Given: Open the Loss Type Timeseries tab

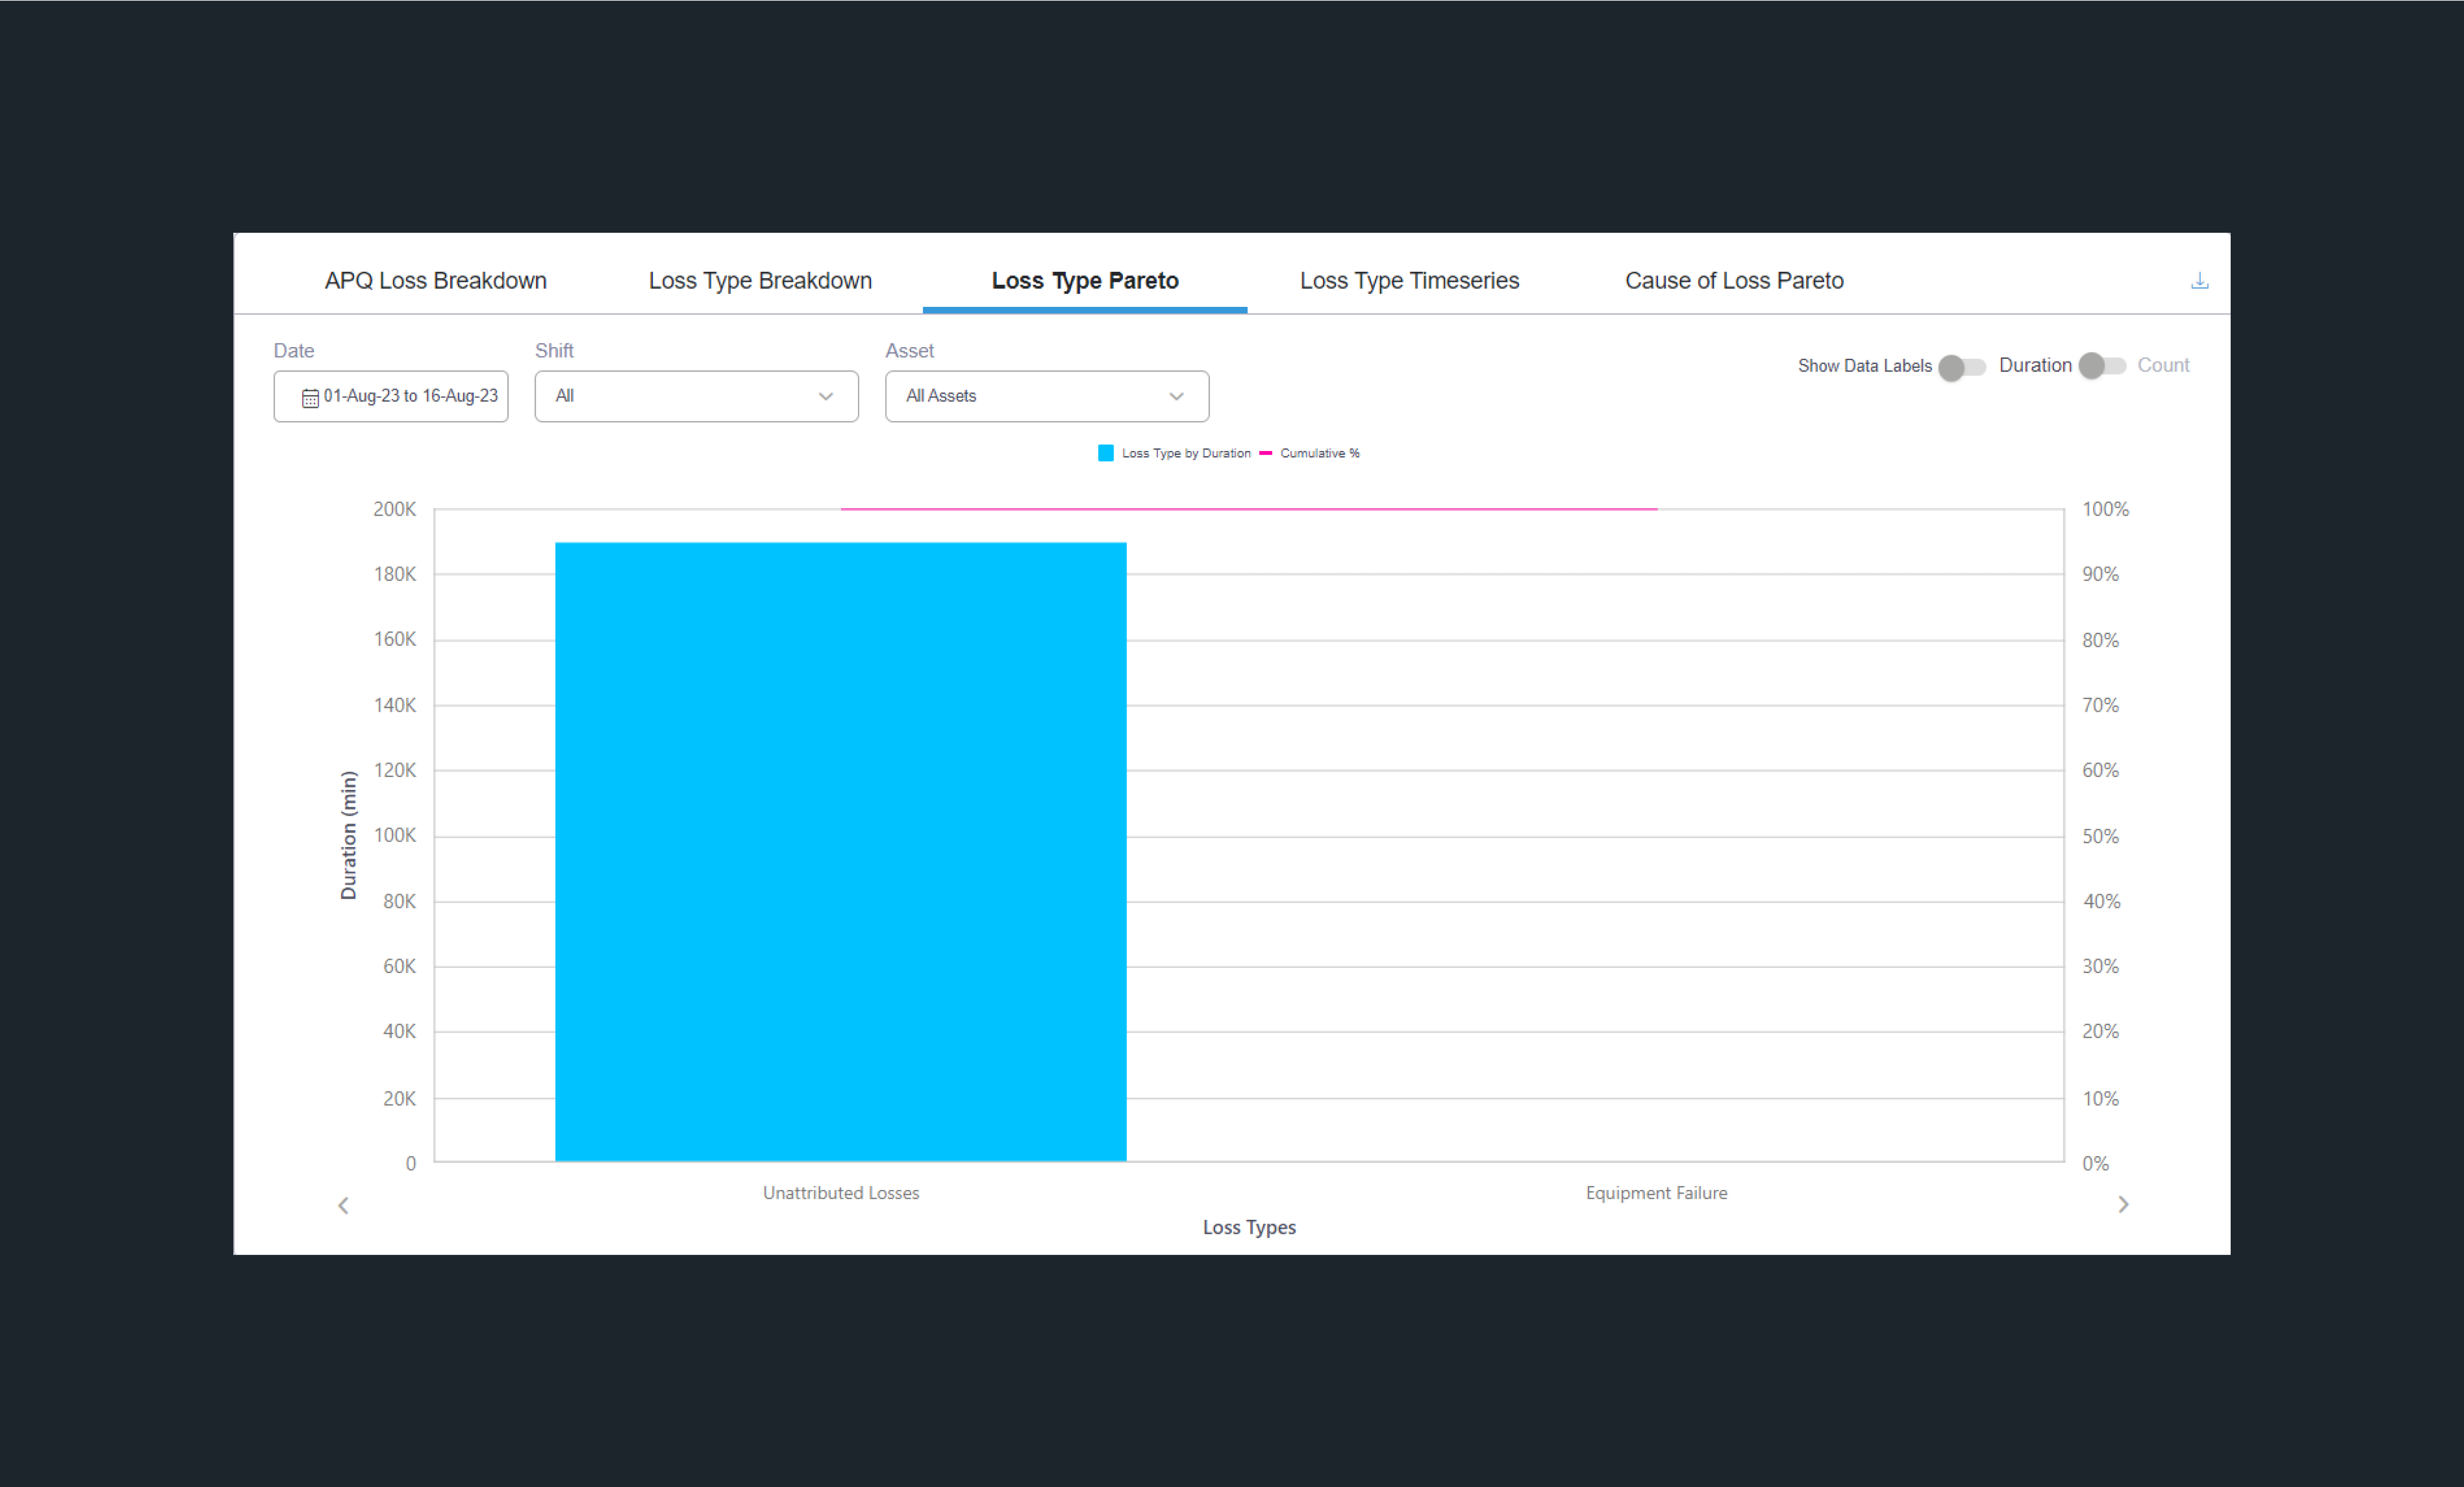Looking at the screenshot, I should coord(1409,281).
